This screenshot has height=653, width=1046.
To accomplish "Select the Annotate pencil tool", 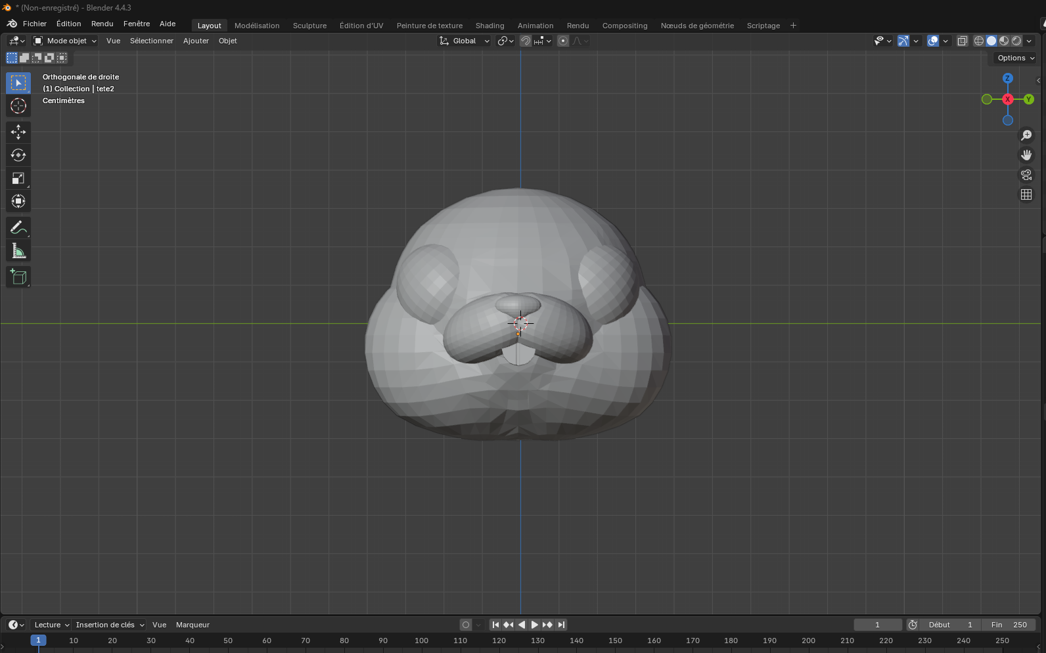I will point(18,228).
